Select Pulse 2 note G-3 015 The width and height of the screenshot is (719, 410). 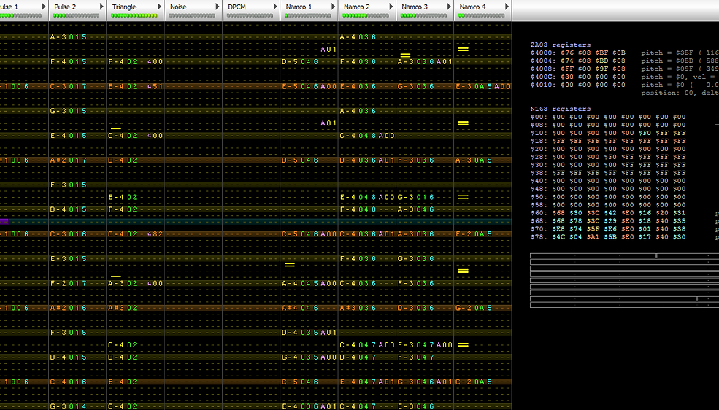coord(69,111)
